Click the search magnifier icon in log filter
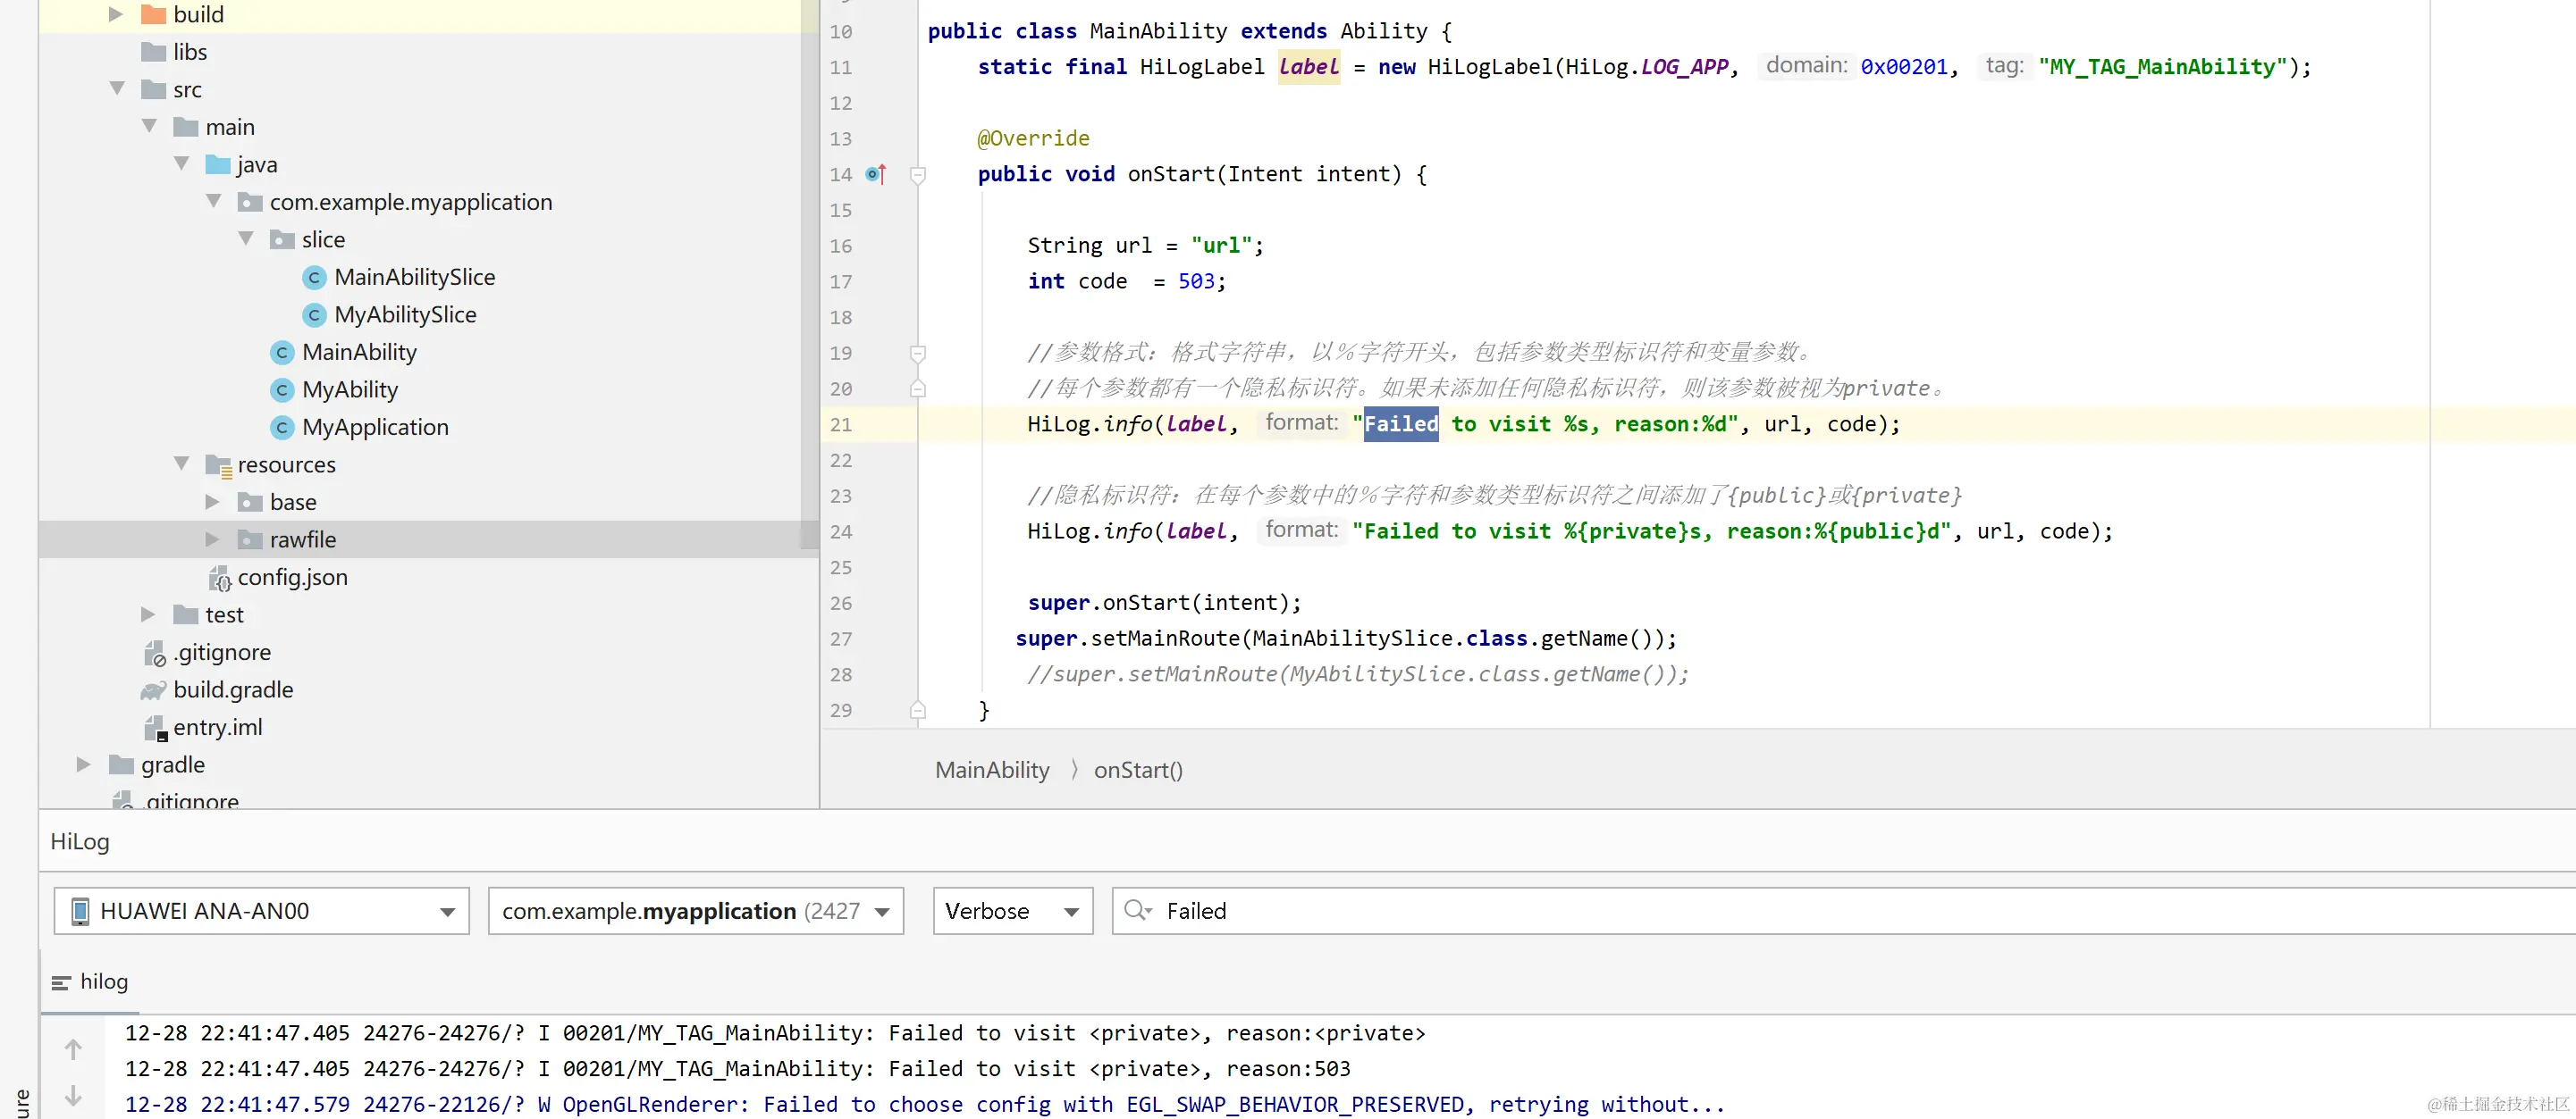 pyautogui.click(x=1136, y=910)
